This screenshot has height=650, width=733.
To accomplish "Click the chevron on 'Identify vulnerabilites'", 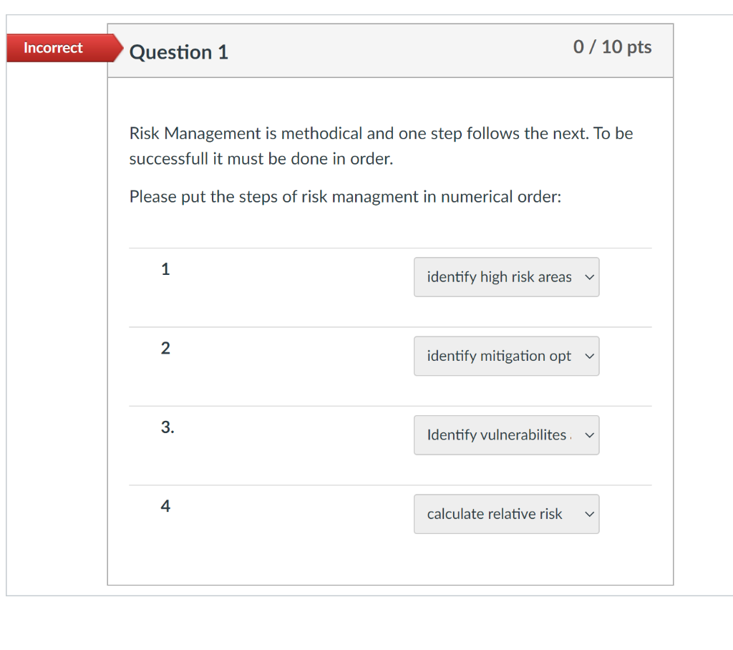I will pyautogui.click(x=588, y=435).
